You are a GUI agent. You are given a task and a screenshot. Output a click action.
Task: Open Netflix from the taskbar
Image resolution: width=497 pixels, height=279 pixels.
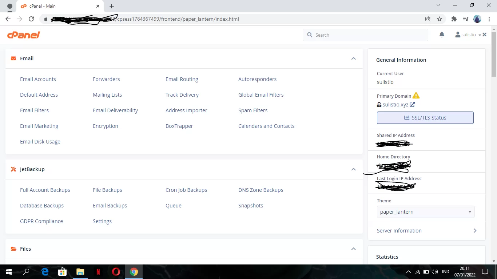pyautogui.click(x=98, y=272)
